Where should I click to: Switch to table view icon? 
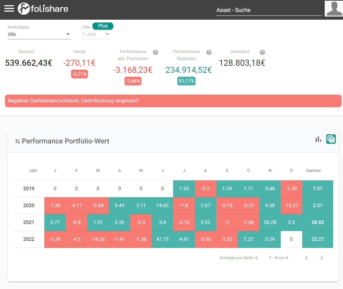(x=331, y=139)
